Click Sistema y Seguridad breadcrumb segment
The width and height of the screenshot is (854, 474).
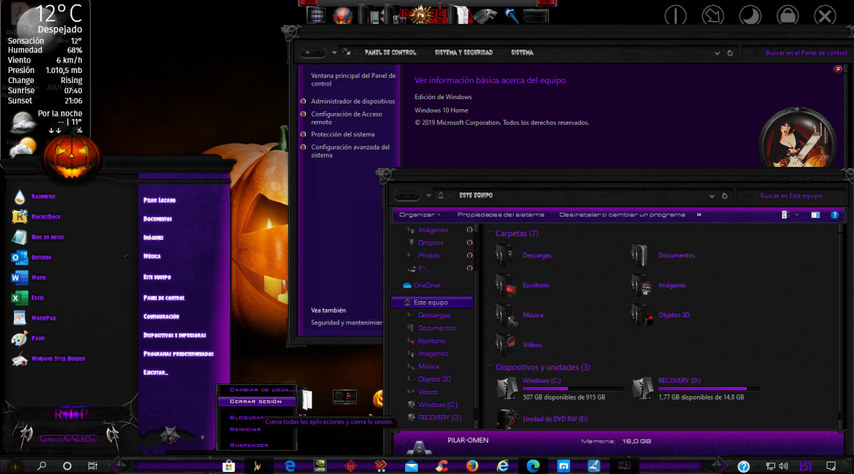click(x=463, y=53)
